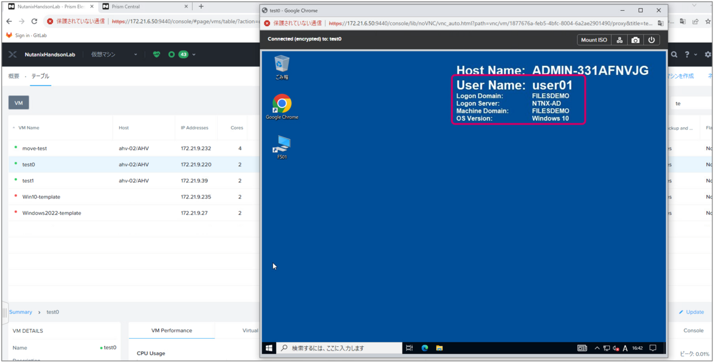Open the power options icon in console toolbar
This screenshot has width=714, height=363.
[652, 40]
